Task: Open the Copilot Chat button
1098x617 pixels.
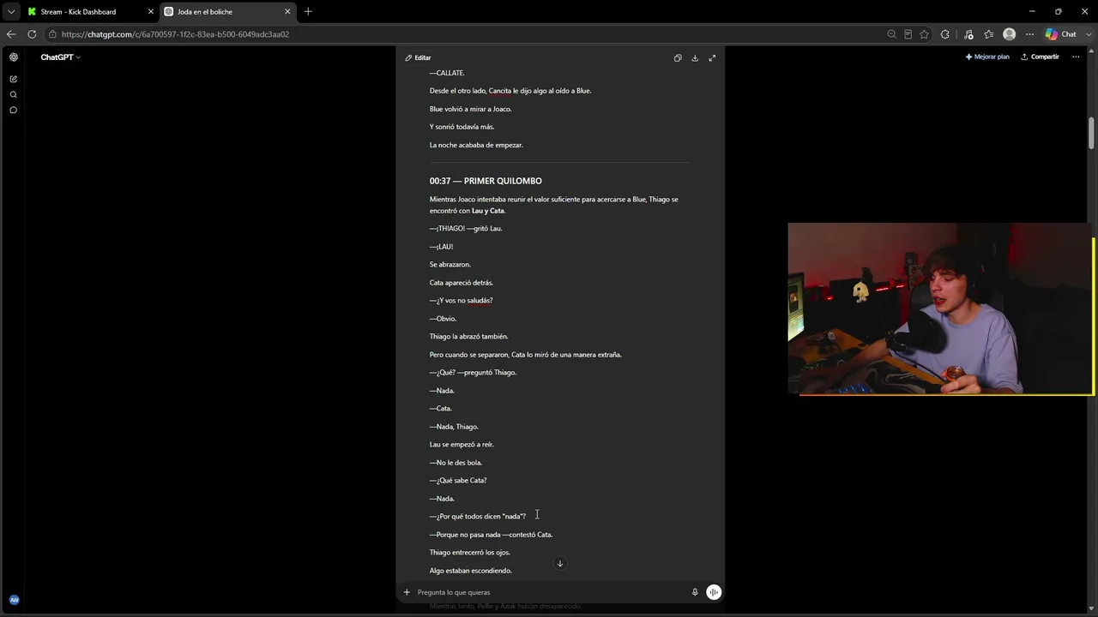Action: [1060, 34]
